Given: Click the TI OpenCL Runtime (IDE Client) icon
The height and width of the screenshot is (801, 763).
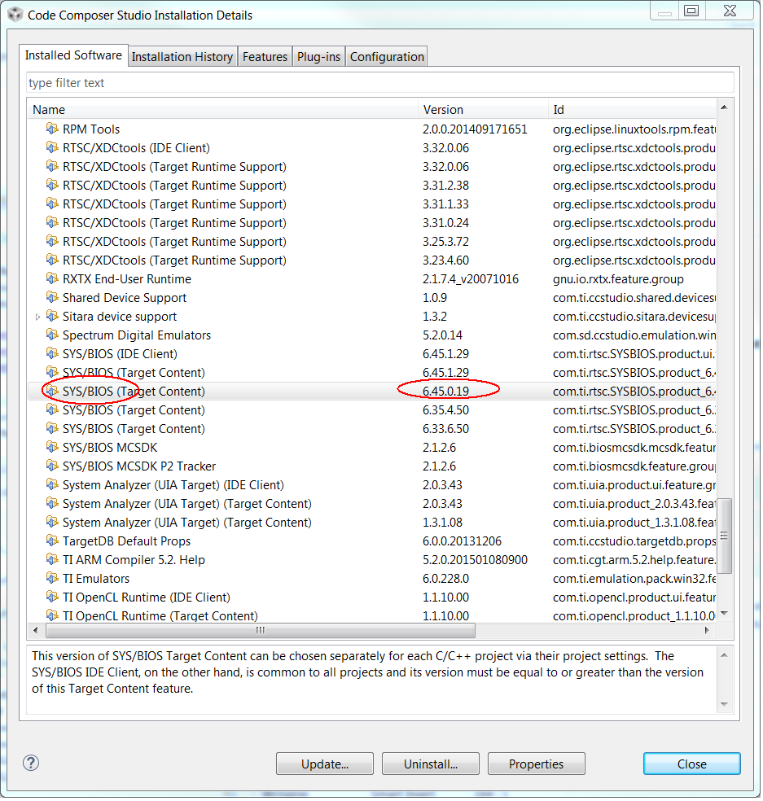Looking at the screenshot, I should (x=52, y=597).
